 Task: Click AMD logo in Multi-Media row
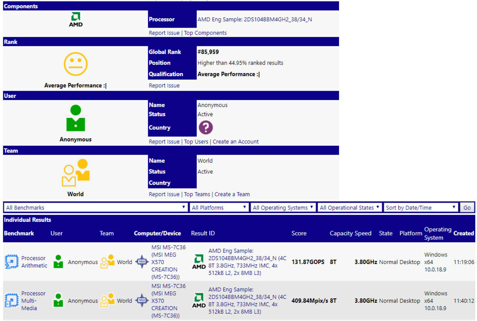tap(199, 300)
